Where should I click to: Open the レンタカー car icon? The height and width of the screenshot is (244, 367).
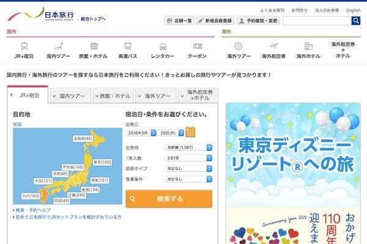(x=163, y=46)
